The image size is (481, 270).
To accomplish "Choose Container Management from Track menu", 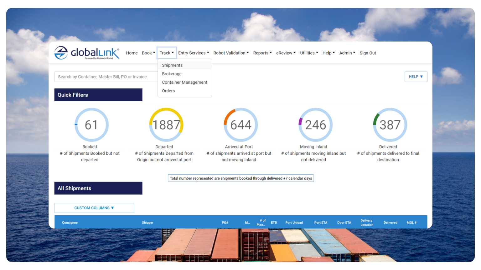I will pyautogui.click(x=184, y=82).
